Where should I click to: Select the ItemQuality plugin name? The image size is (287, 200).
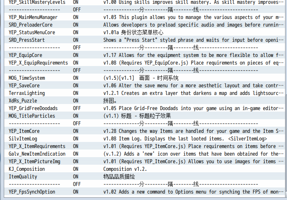tap(23, 177)
